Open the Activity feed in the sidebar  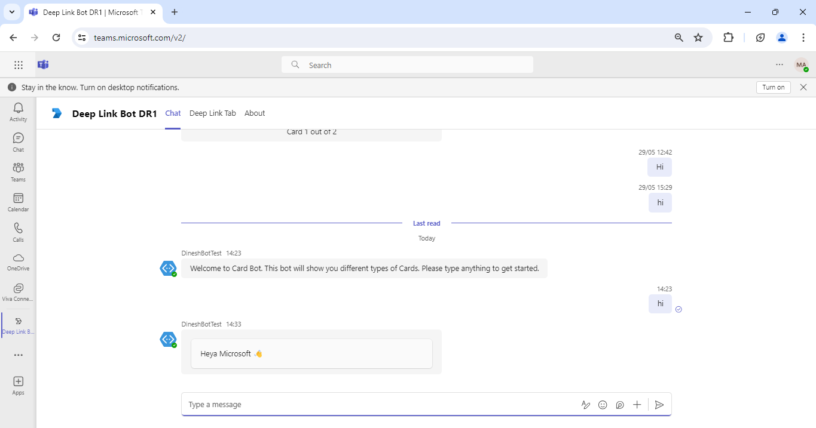(x=18, y=111)
